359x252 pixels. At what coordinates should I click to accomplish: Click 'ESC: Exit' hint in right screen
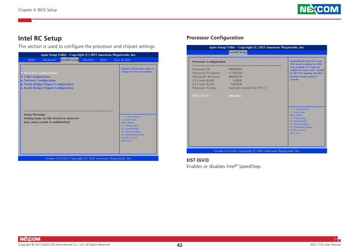(295, 133)
